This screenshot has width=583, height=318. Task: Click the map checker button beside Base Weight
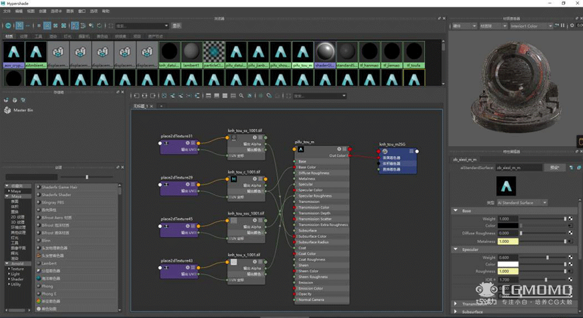pyautogui.click(x=570, y=219)
